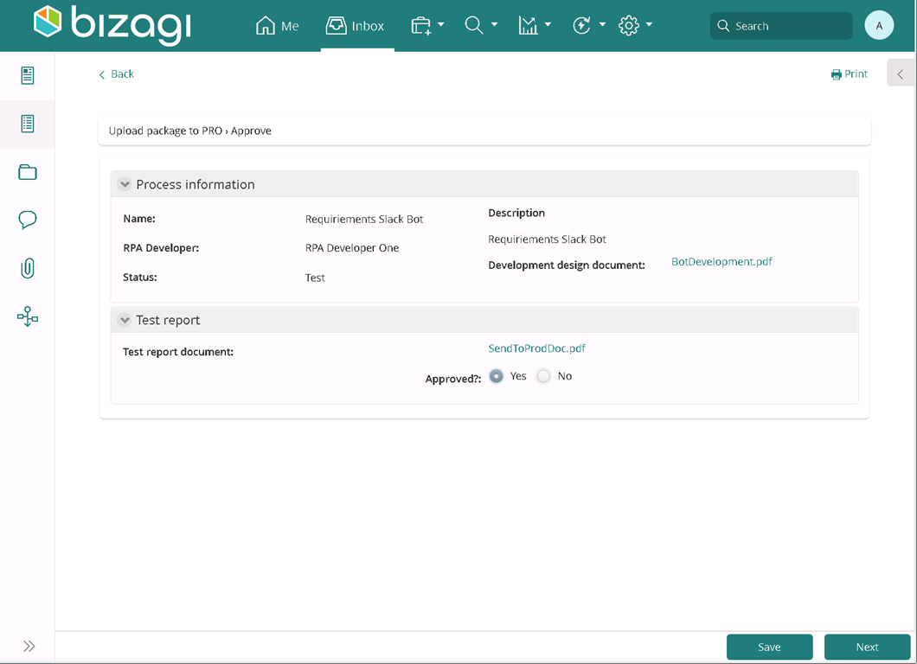
Task: Print the current form
Action: (850, 74)
